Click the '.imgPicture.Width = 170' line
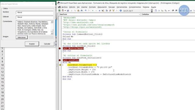195x110 pixels. 81,72
